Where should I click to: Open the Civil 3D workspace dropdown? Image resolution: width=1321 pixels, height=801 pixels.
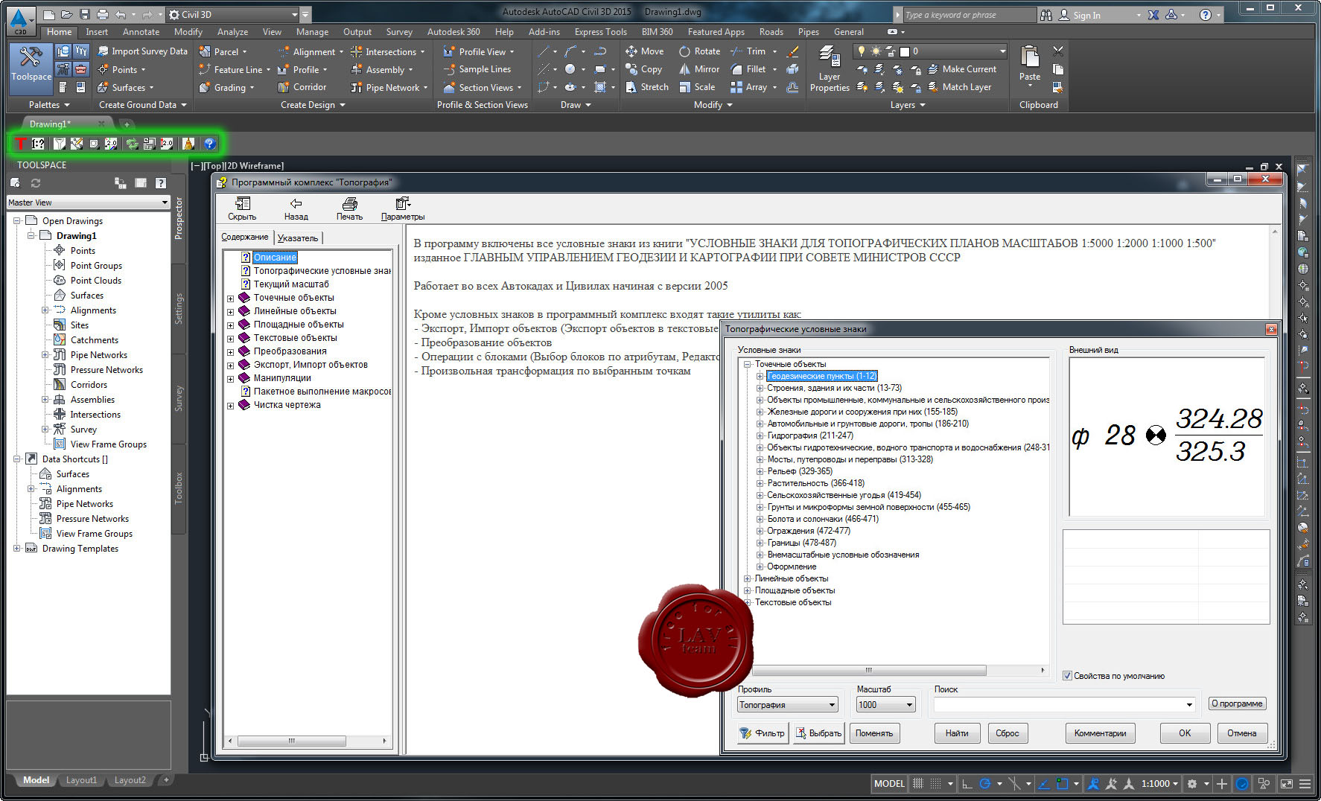(232, 14)
